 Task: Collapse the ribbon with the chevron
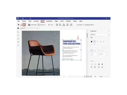(109, 22)
